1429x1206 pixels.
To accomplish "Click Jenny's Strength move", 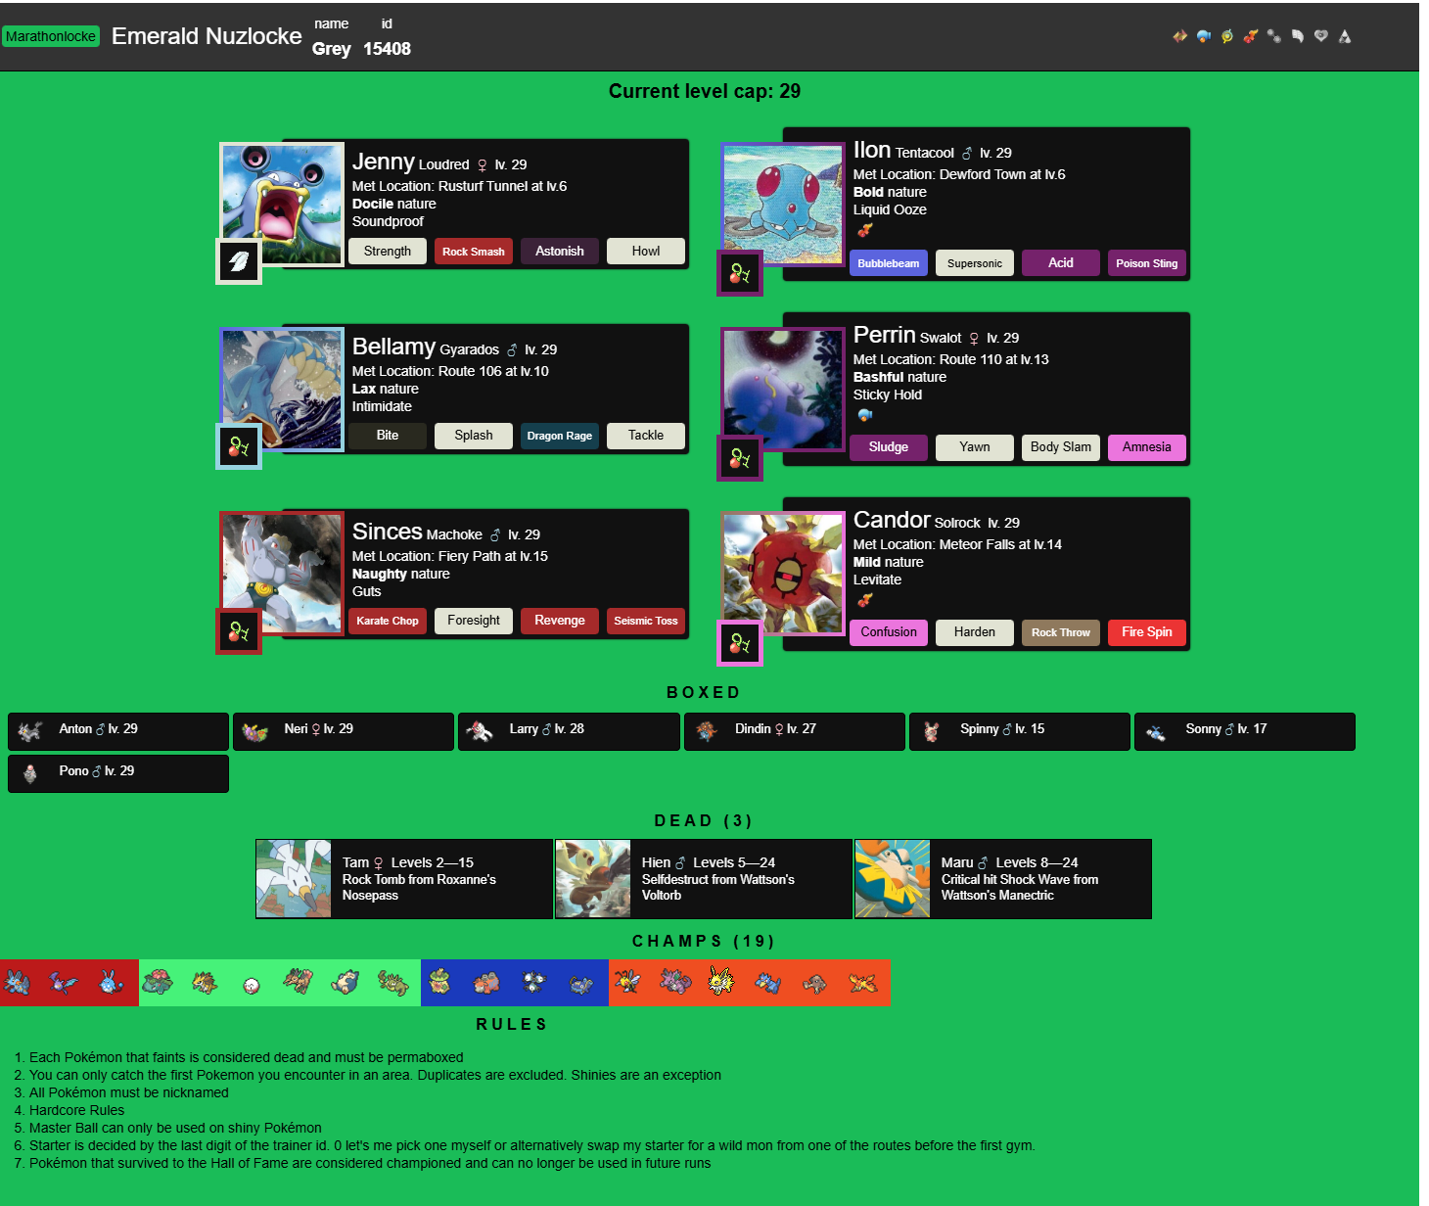I will click(388, 252).
